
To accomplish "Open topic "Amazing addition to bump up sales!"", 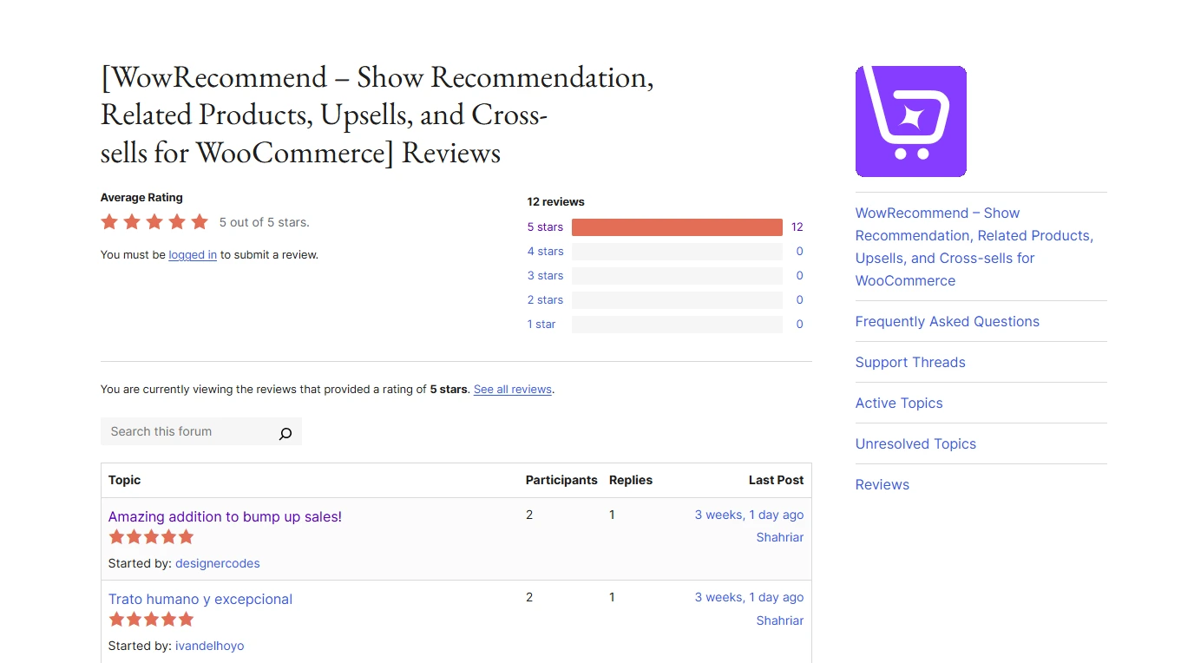I will pos(225,516).
